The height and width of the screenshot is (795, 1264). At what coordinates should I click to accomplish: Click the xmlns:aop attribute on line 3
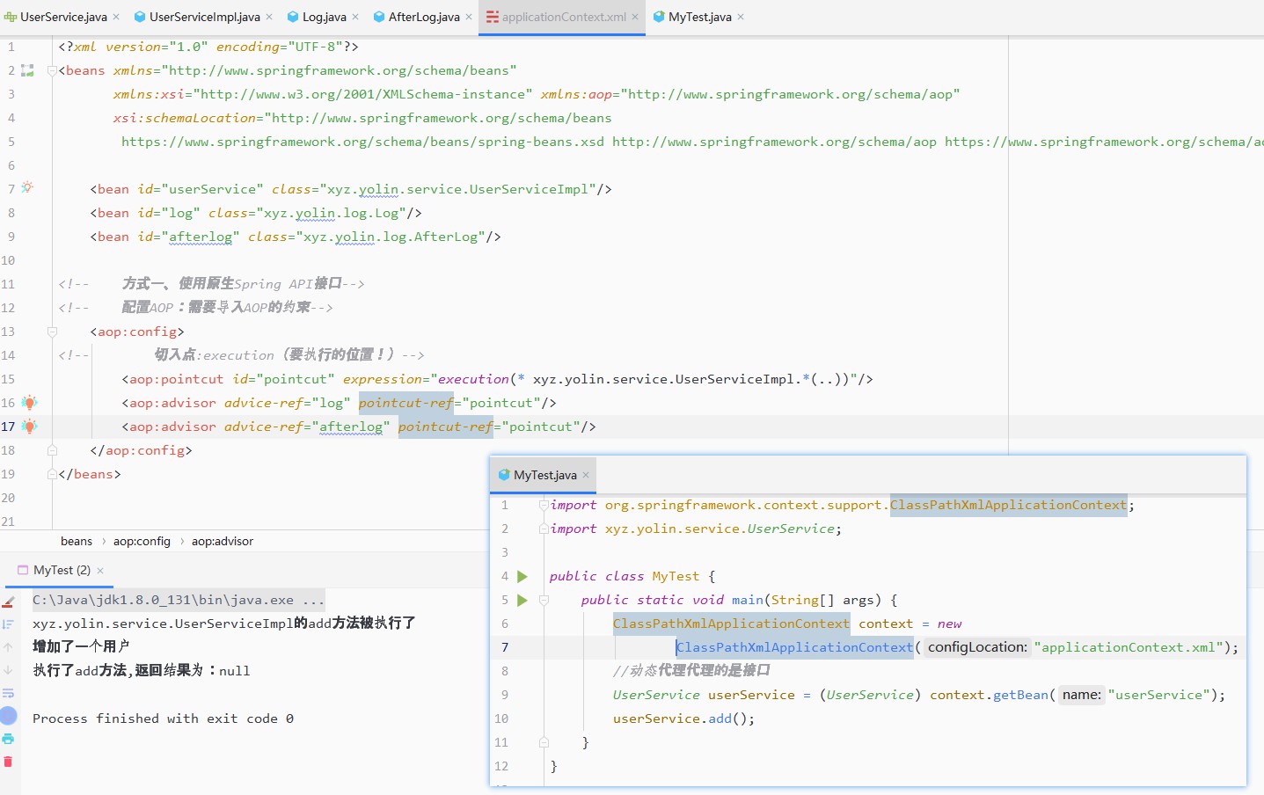(749, 94)
